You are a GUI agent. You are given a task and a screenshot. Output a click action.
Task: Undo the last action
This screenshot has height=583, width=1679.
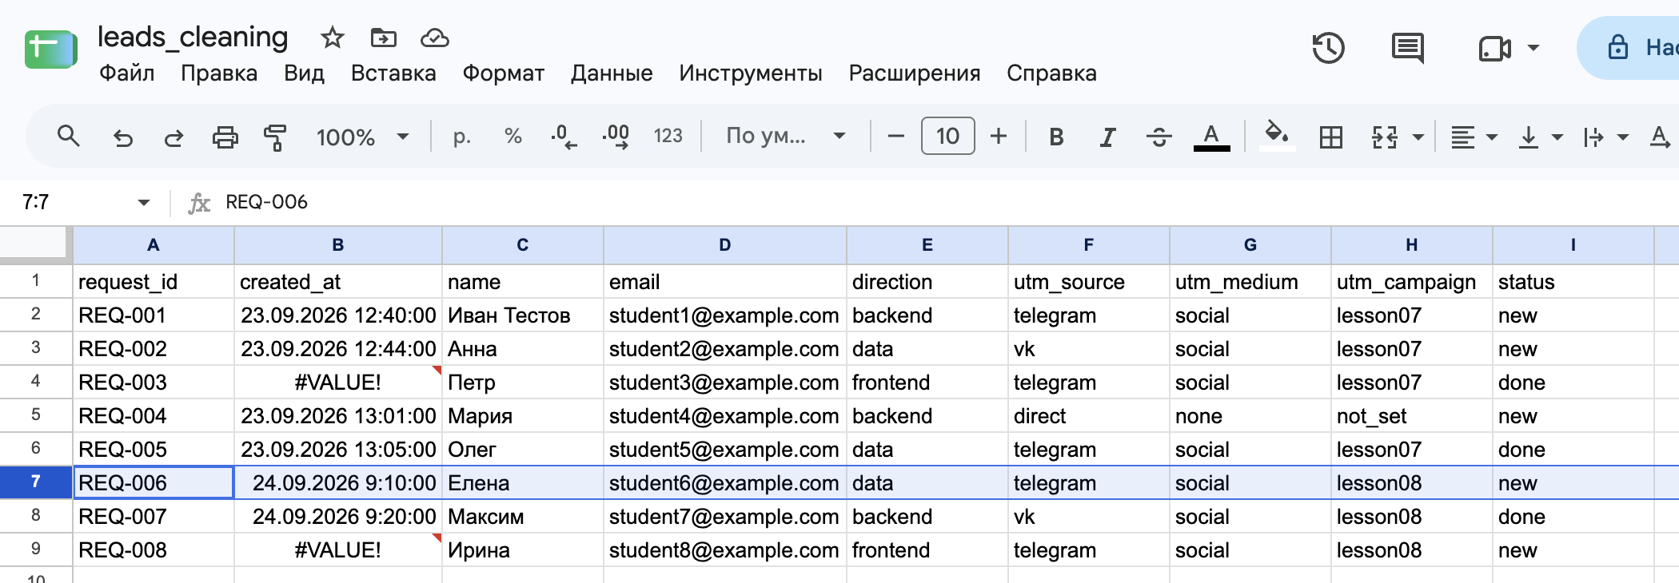pyautogui.click(x=122, y=137)
